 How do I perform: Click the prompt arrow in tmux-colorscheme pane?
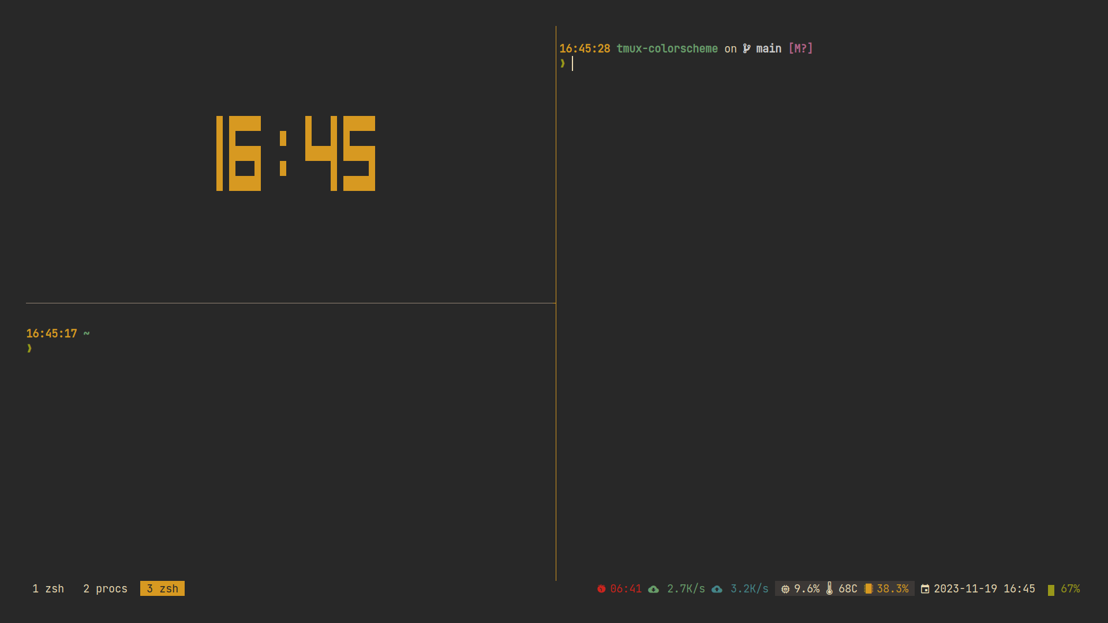pos(563,63)
